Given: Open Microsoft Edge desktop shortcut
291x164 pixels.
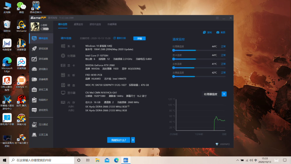Looking at the screenshot, I should (x=7, y=65).
